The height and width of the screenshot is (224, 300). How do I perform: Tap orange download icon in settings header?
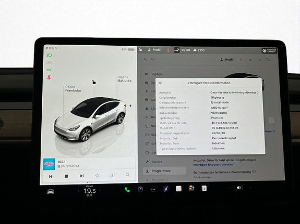241,60
